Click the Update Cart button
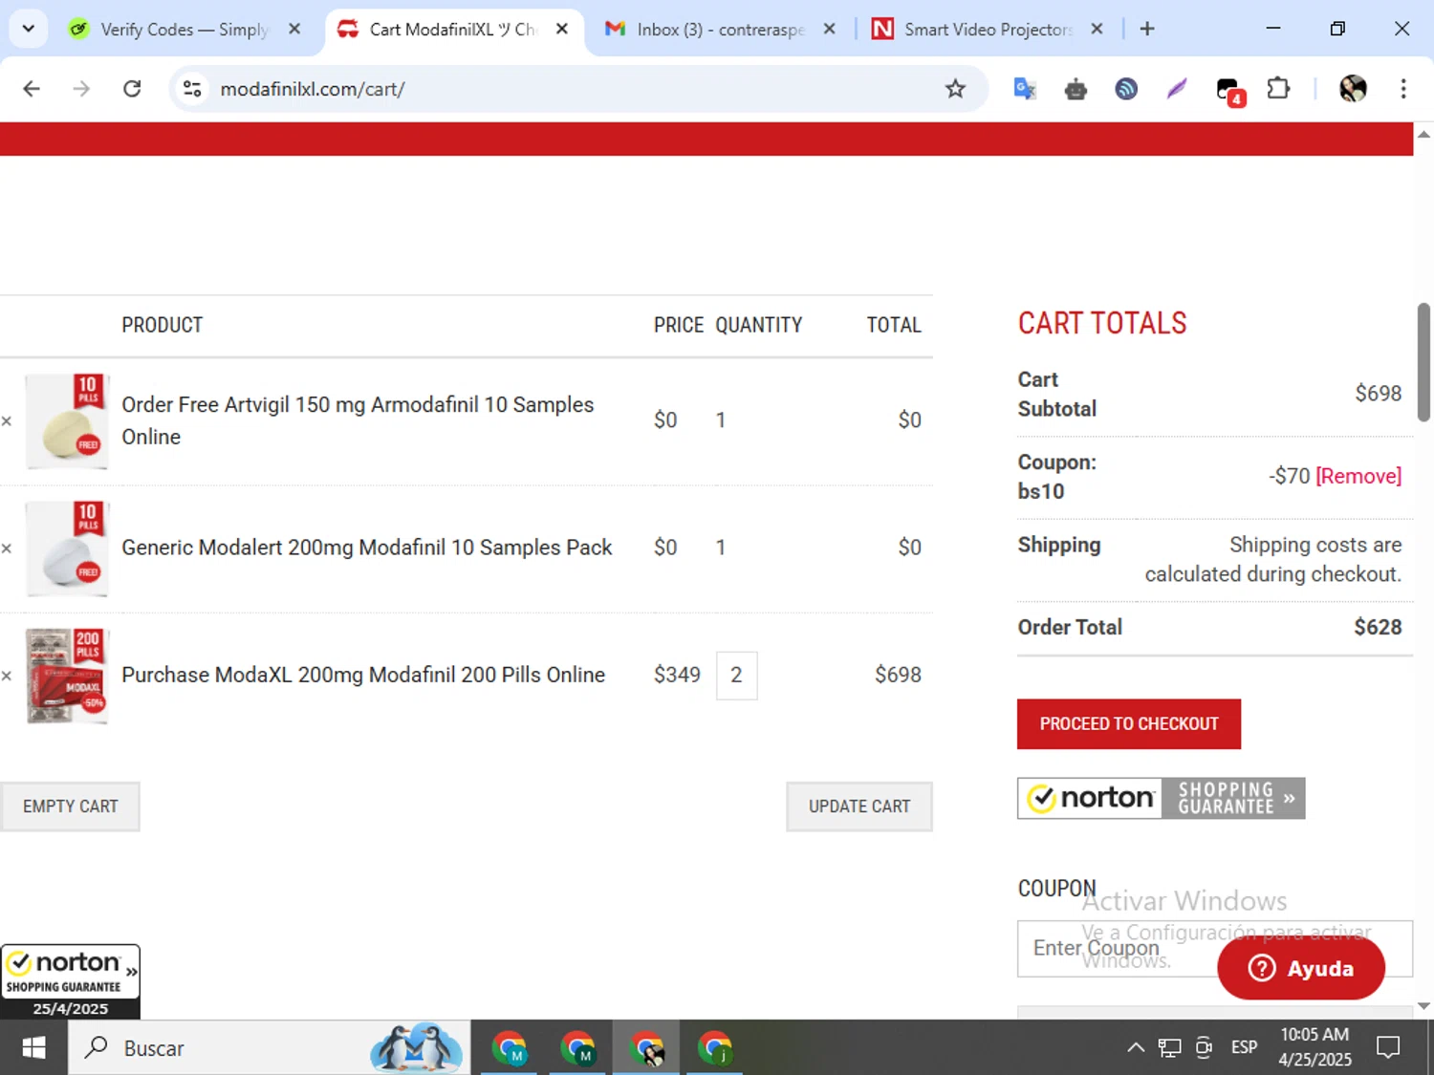 [859, 806]
